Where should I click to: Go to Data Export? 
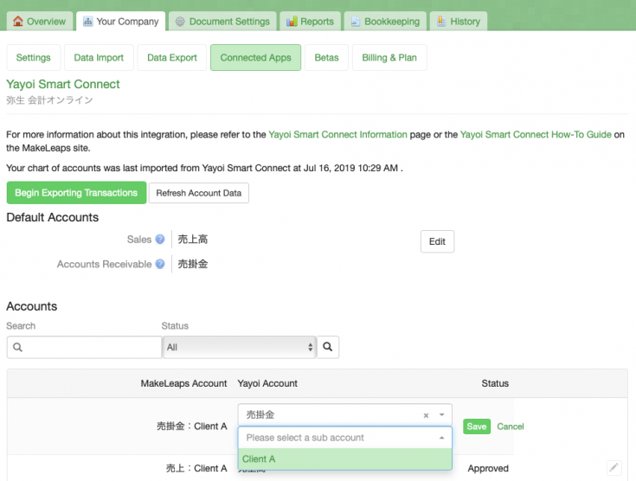click(172, 58)
